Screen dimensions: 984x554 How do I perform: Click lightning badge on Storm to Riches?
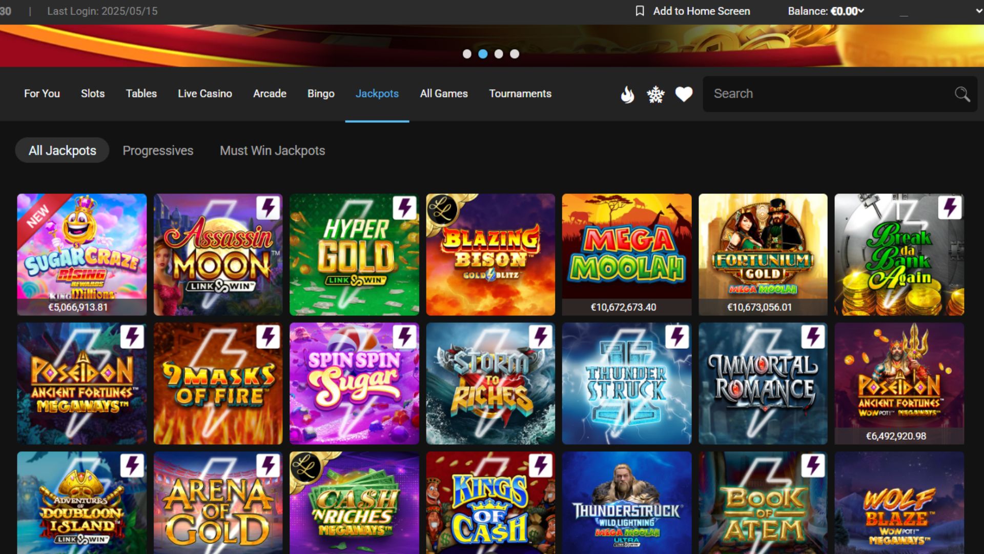tap(541, 337)
